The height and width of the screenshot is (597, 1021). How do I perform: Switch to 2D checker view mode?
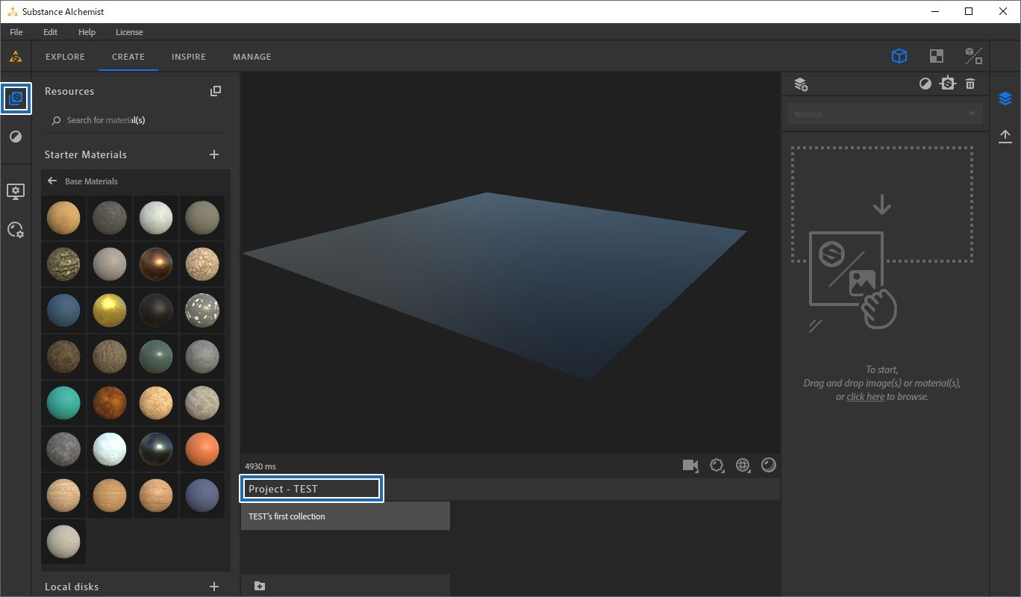pos(936,56)
